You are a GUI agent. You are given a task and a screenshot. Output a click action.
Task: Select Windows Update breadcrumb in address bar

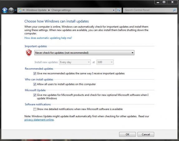36,10
